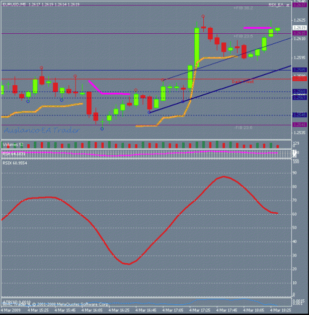Image resolution: width=309 pixels, height=315 pixels.
Task: Select the magenta horizontal segment near latest candles
Action: (257, 28)
